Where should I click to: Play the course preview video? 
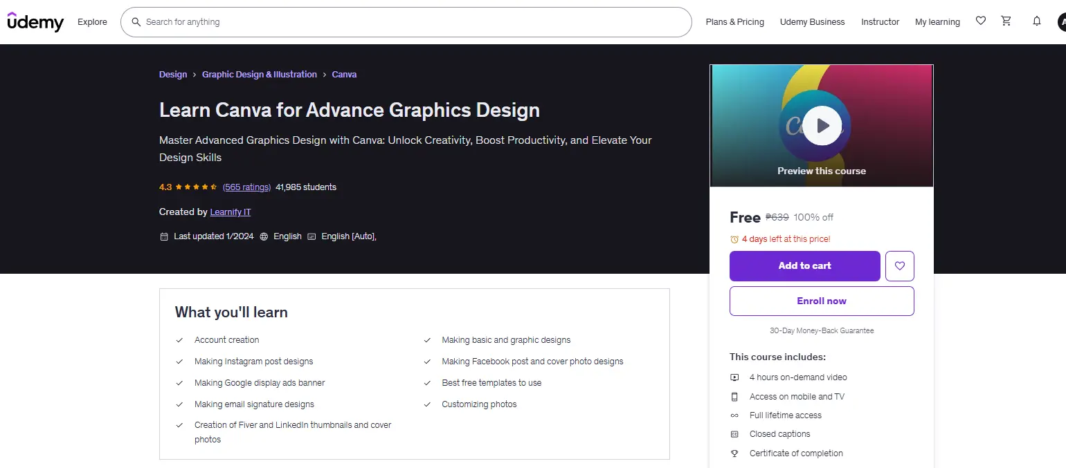click(x=822, y=126)
